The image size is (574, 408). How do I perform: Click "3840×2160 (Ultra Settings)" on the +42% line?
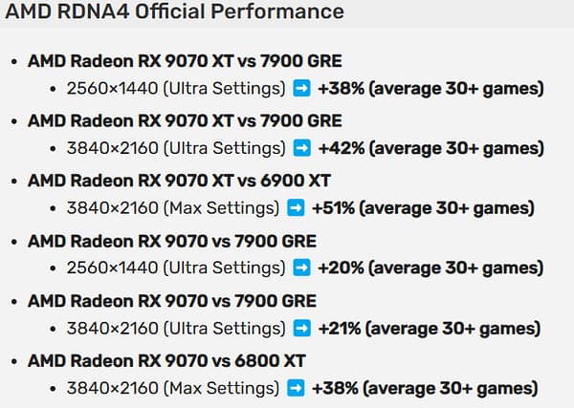click(x=175, y=148)
